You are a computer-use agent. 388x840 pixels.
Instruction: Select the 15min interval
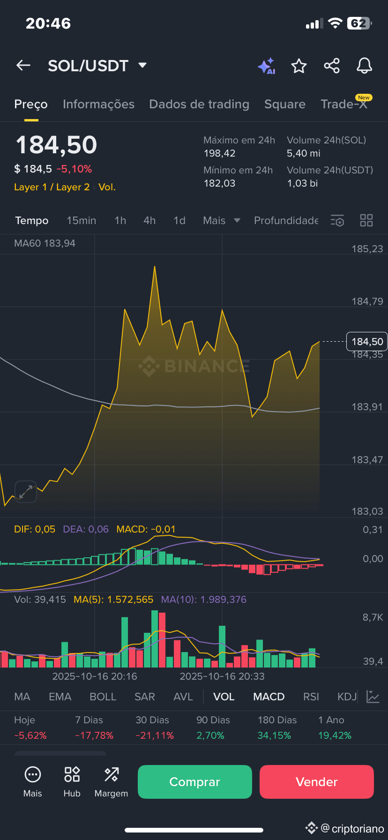click(x=82, y=220)
